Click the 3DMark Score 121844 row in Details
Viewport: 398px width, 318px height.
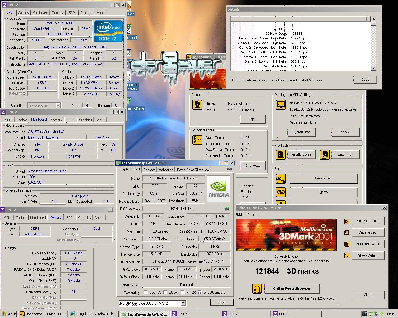click(x=284, y=34)
